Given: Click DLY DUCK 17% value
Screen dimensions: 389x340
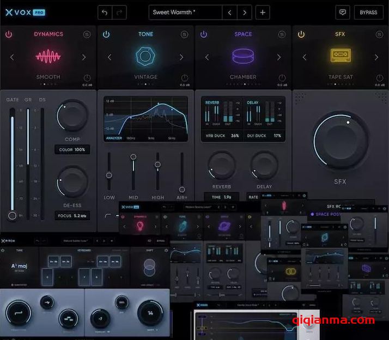Looking at the screenshot, I should coord(264,136).
